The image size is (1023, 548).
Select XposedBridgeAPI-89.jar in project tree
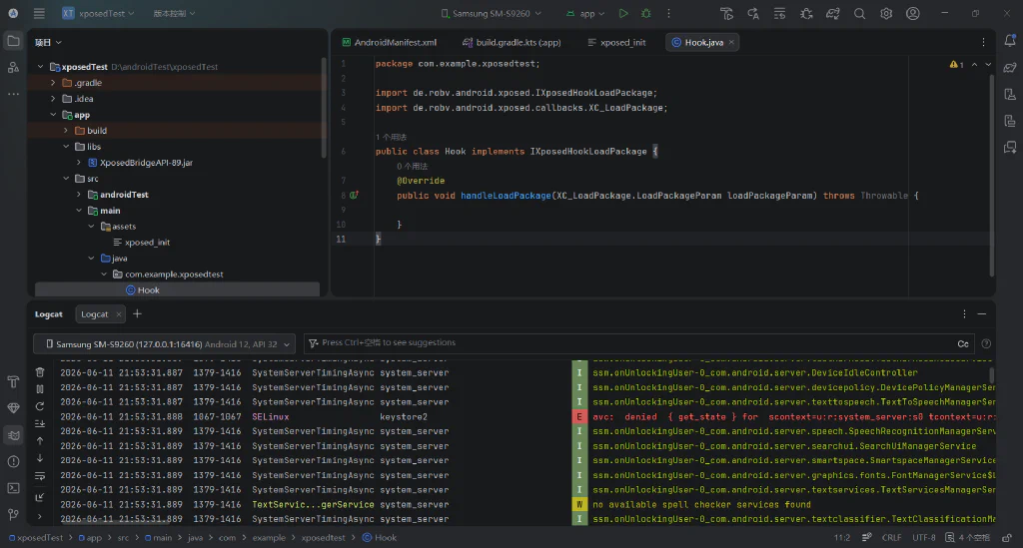click(146, 163)
